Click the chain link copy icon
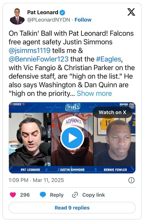Viewport: 143px width, 222px height. point(75,195)
